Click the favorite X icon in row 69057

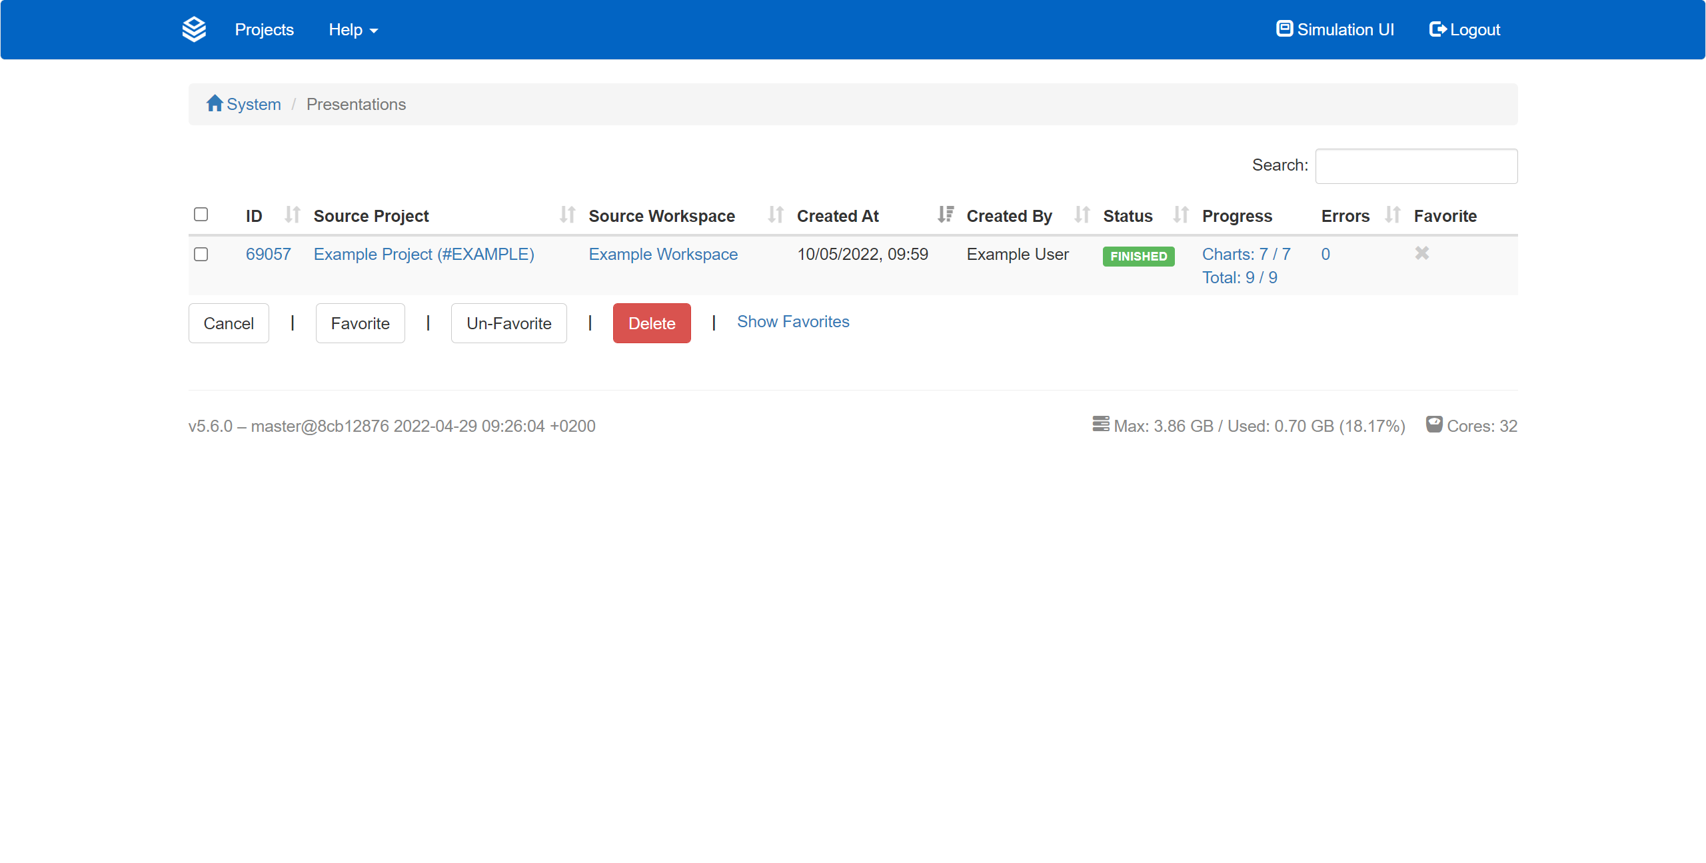pyautogui.click(x=1421, y=253)
